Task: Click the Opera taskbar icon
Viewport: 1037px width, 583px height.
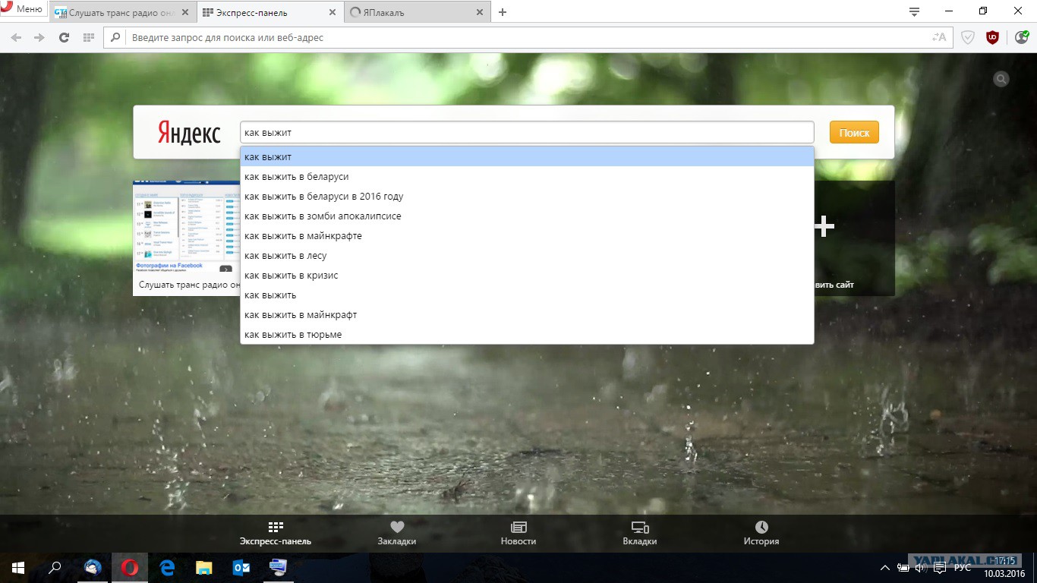Action: pos(130,567)
